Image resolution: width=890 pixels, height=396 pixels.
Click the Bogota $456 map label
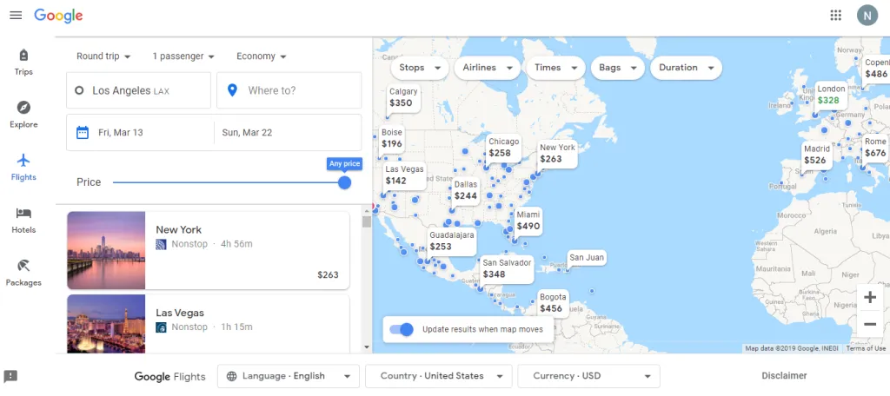coord(552,303)
